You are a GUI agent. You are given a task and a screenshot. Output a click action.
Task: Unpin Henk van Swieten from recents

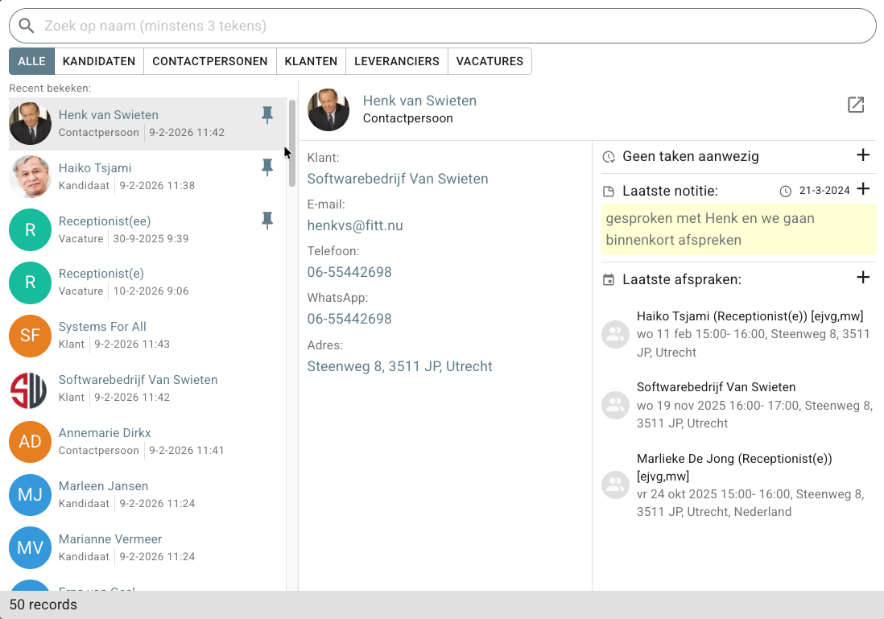(x=267, y=115)
